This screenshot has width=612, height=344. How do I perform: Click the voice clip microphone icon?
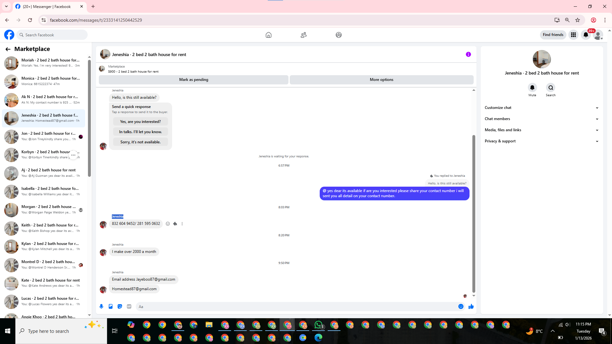pos(101,306)
